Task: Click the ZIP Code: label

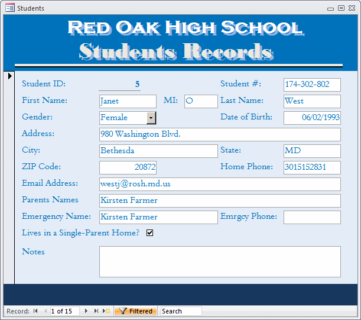Action: [x=41, y=166]
